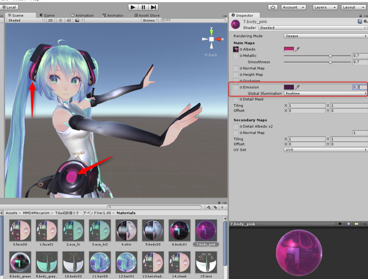Screen dimensions: 368x279
Task: Open the Albedo pink color swatch
Action: (289, 49)
